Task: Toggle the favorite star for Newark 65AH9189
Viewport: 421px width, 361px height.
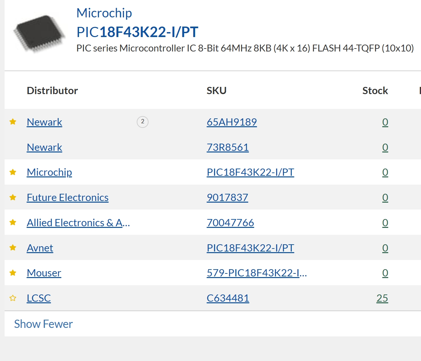Action: [x=13, y=122]
